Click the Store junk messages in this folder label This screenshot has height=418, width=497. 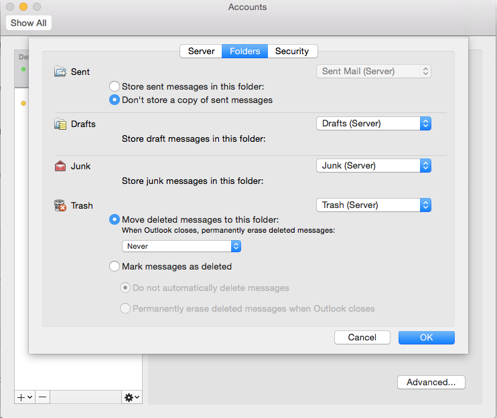coord(193,181)
